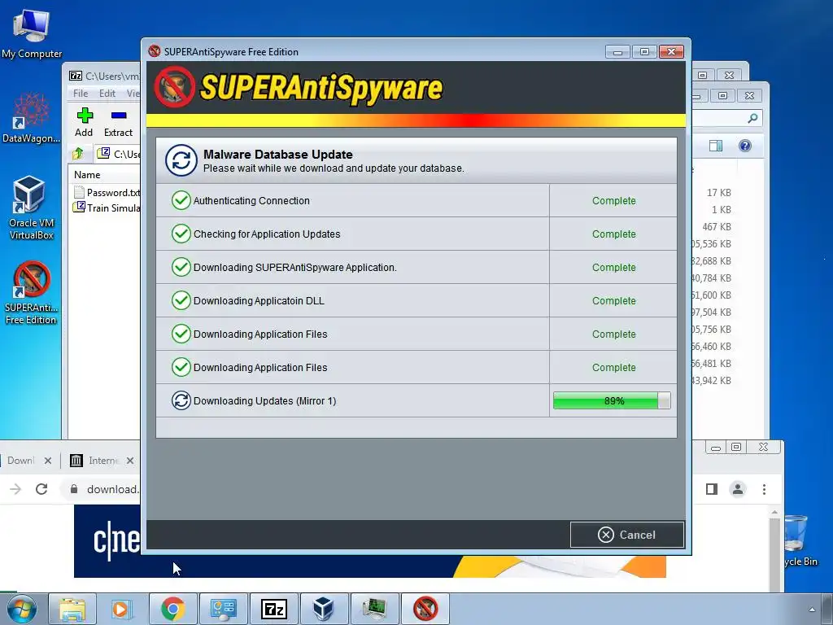Click the CNET logo on the webpage
Viewport: 833px width, 625px height.
coord(117,540)
